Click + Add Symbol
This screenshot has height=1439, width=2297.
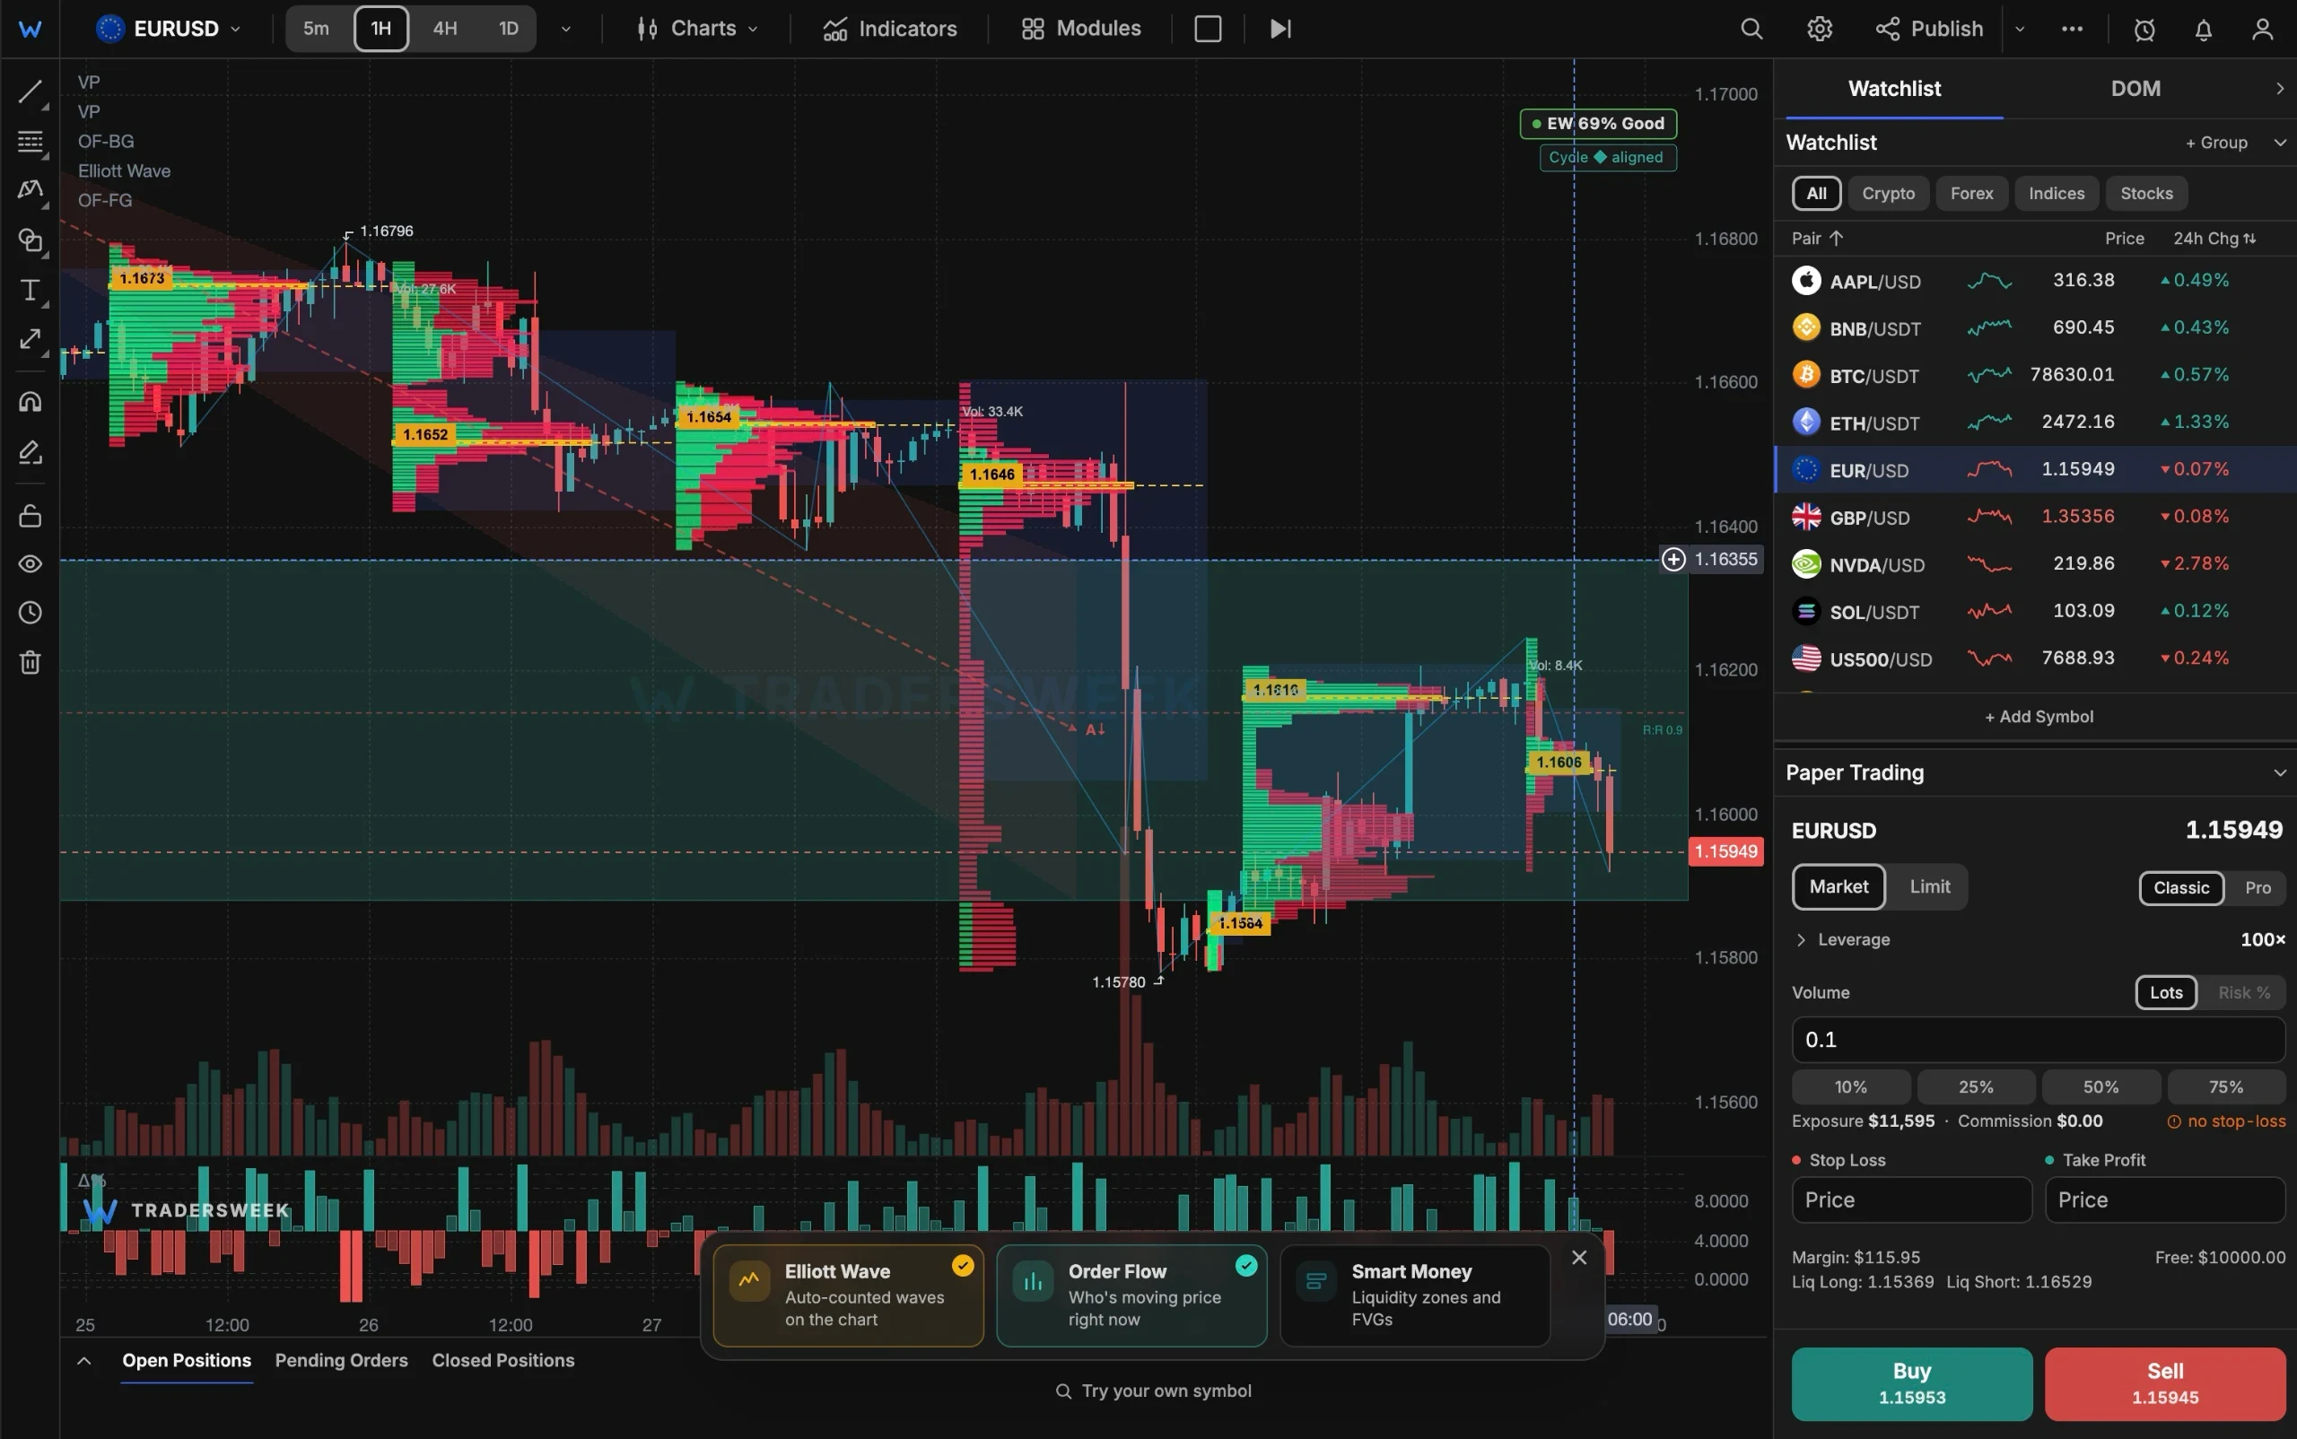click(2037, 716)
